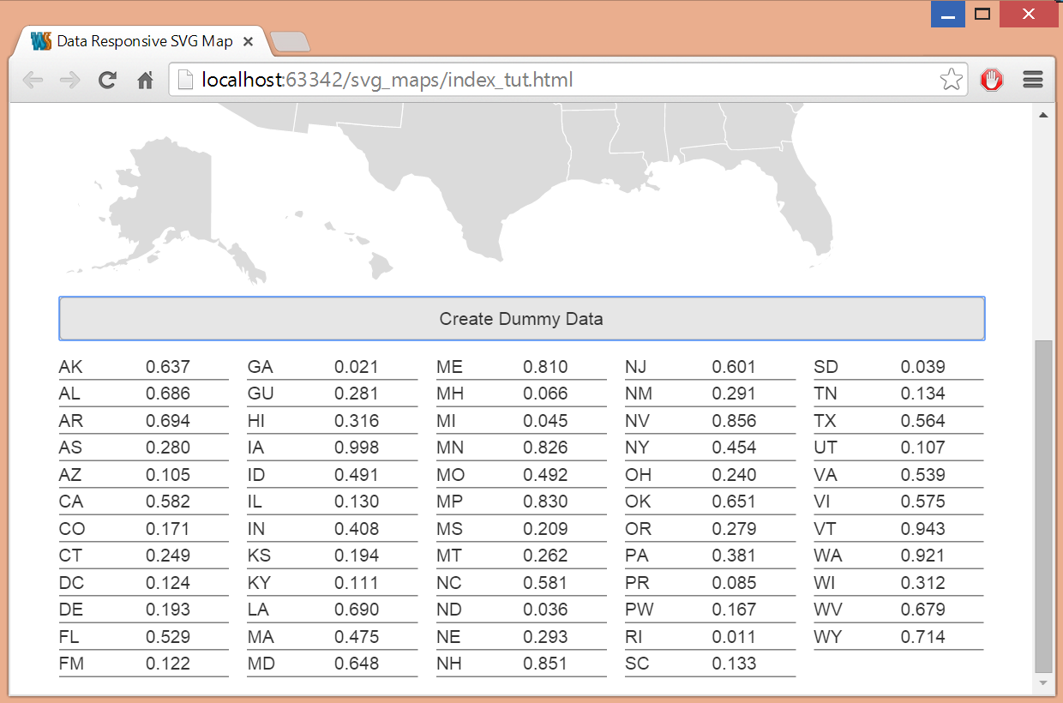This screenshot has width=1063, height=703.
Task: Select the WA state label
Action: [828, 556]
